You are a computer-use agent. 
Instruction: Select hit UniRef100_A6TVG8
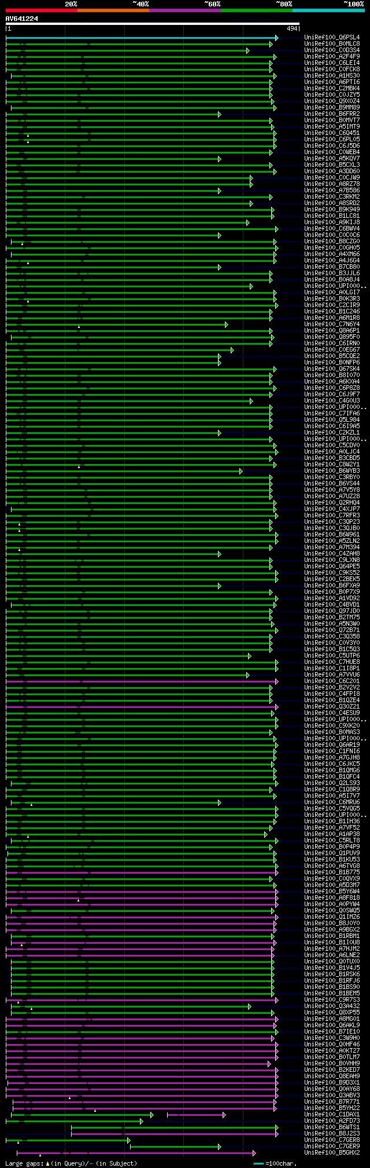click(x=332, y=866)
